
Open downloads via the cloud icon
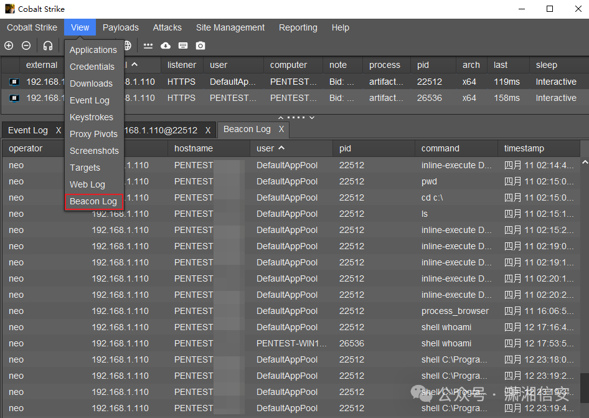click(166, 45)
